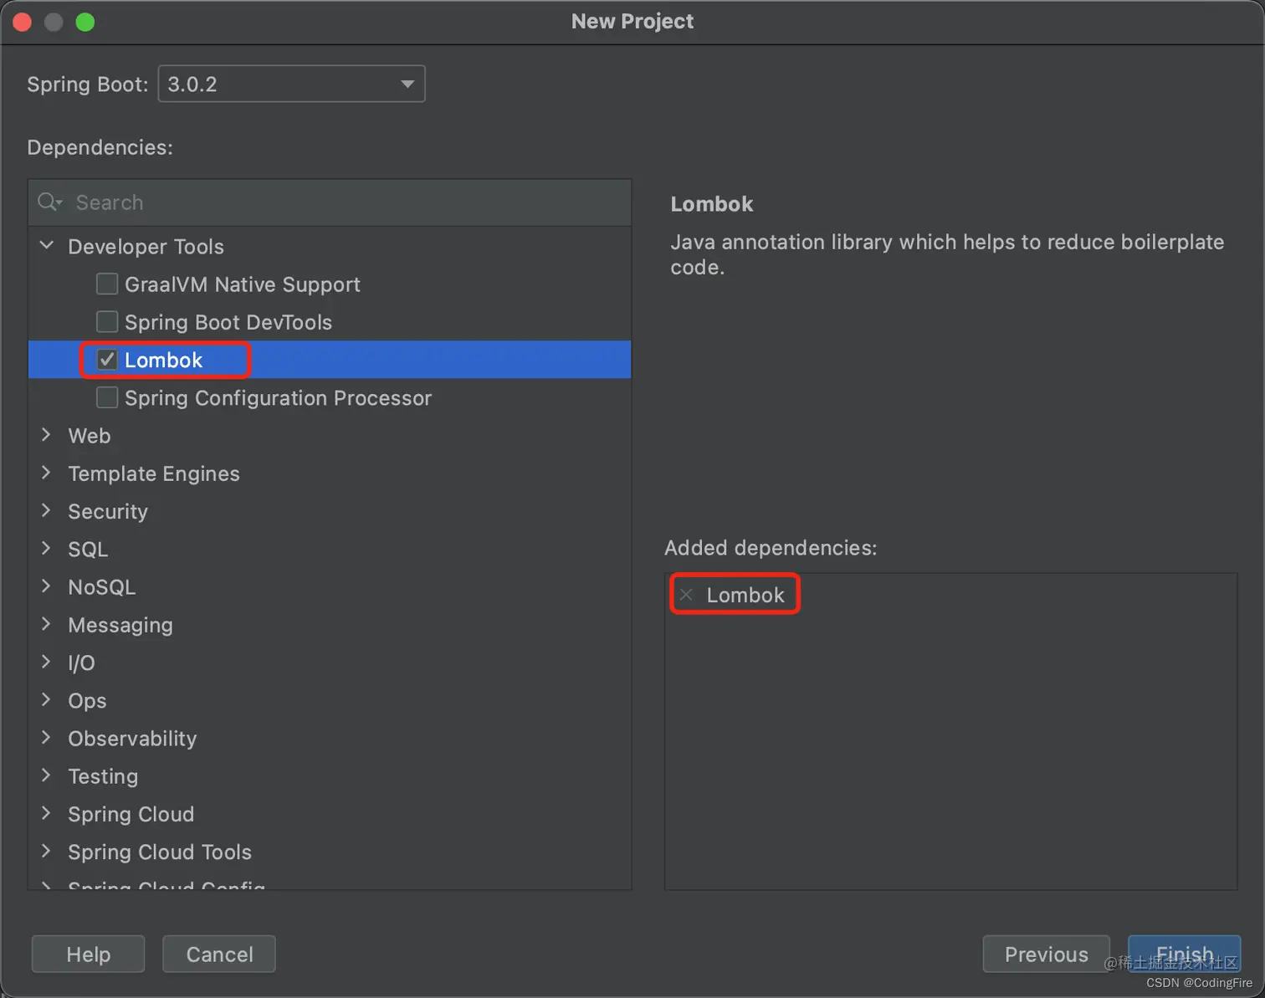Screen dimensions: 1265x998
Task: Expand the Spring Cloud category
Action: (47, 813)
